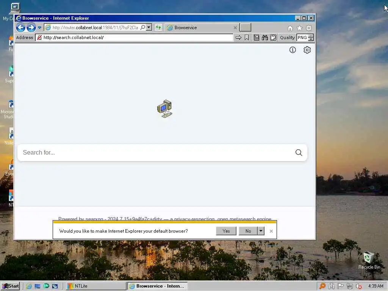Click the computer logo on the search page

coord(164,109)
